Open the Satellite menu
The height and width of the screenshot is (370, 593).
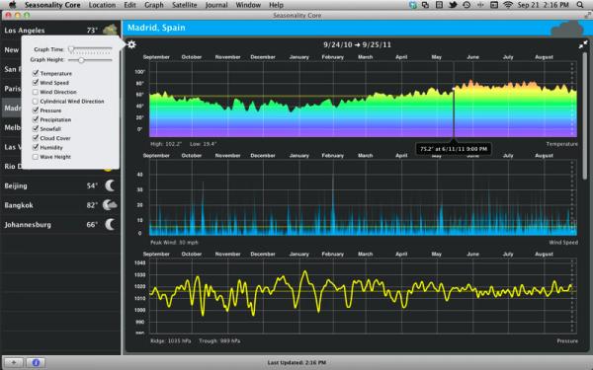tap(184, 5)
